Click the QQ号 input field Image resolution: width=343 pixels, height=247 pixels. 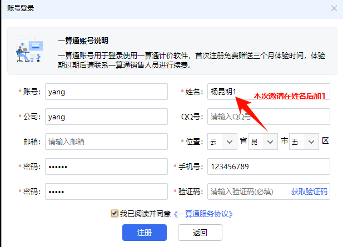click(x=269, y=117)
